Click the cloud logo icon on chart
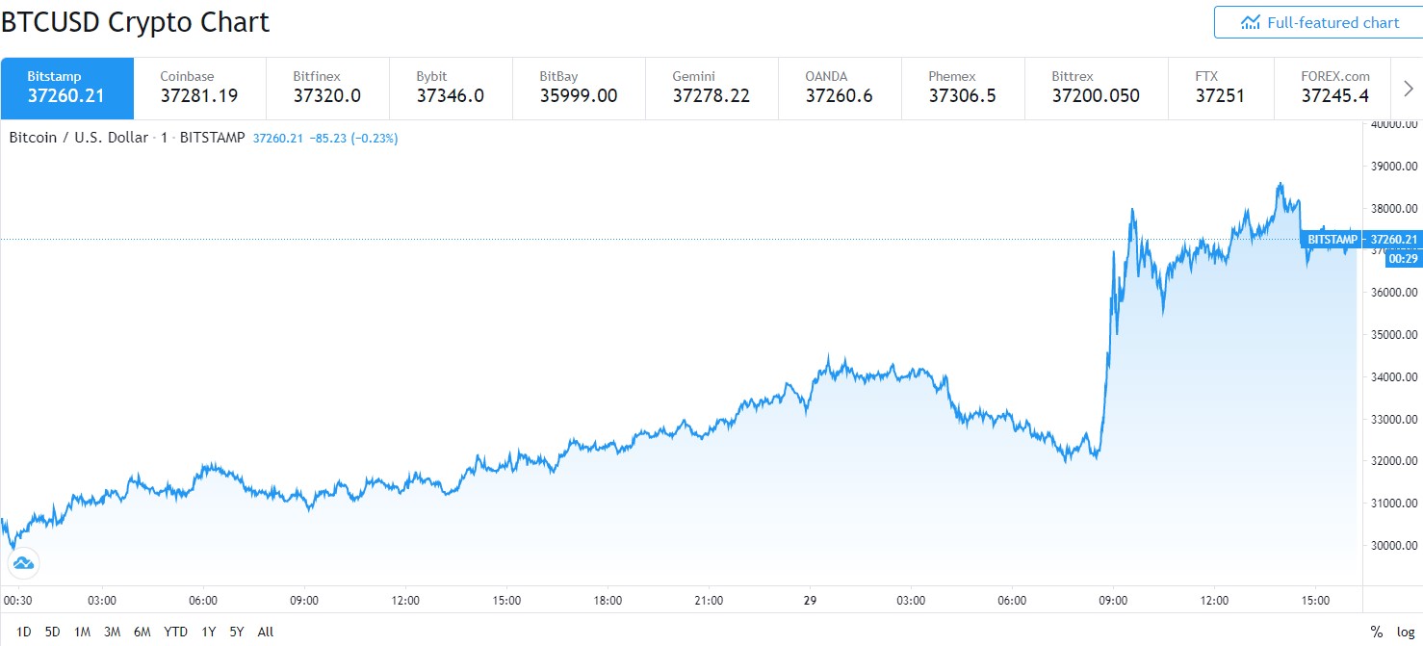1423x646 pixels. coord(23,562)
